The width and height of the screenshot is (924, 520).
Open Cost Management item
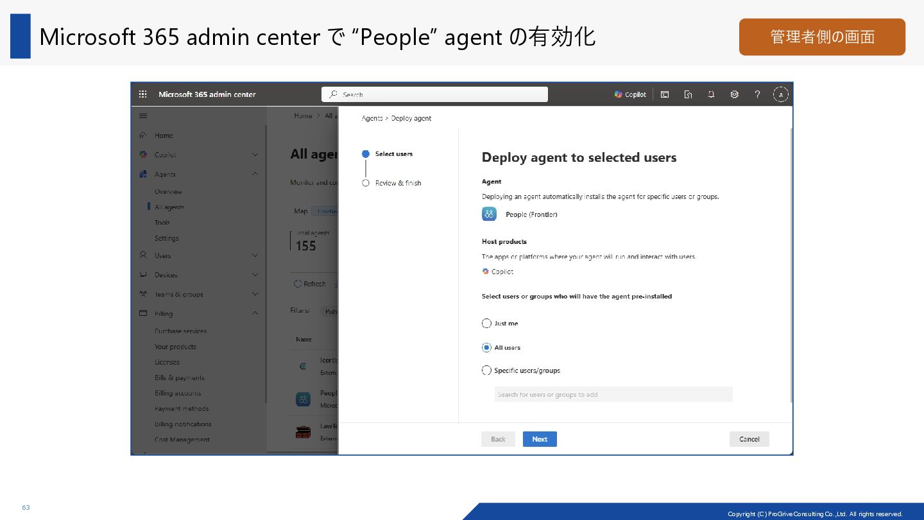pyautogui.click(x=182, y=440)
